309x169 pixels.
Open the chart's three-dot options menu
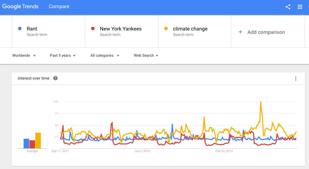click(296, 79)
